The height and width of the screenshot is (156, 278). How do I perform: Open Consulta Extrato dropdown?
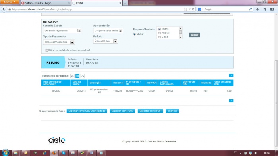point(62,31)
